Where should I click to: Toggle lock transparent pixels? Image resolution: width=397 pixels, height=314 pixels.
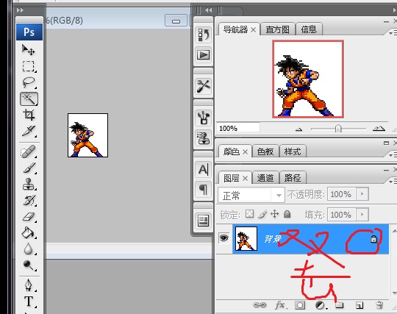click(x=249, y=214)
